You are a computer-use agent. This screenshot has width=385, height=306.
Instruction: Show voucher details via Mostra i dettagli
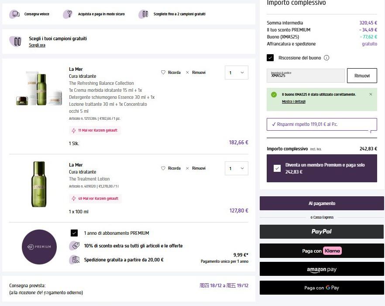[294, 101]
